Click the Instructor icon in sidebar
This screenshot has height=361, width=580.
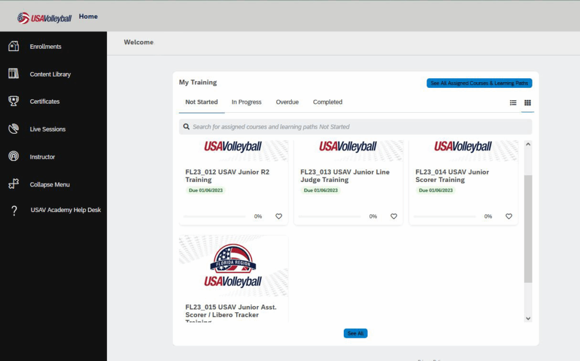coord(14,156)
